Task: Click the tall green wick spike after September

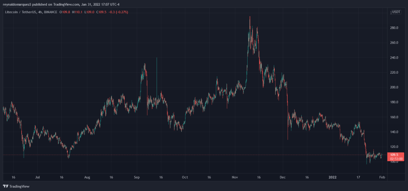Action: (x=157, y=71)
